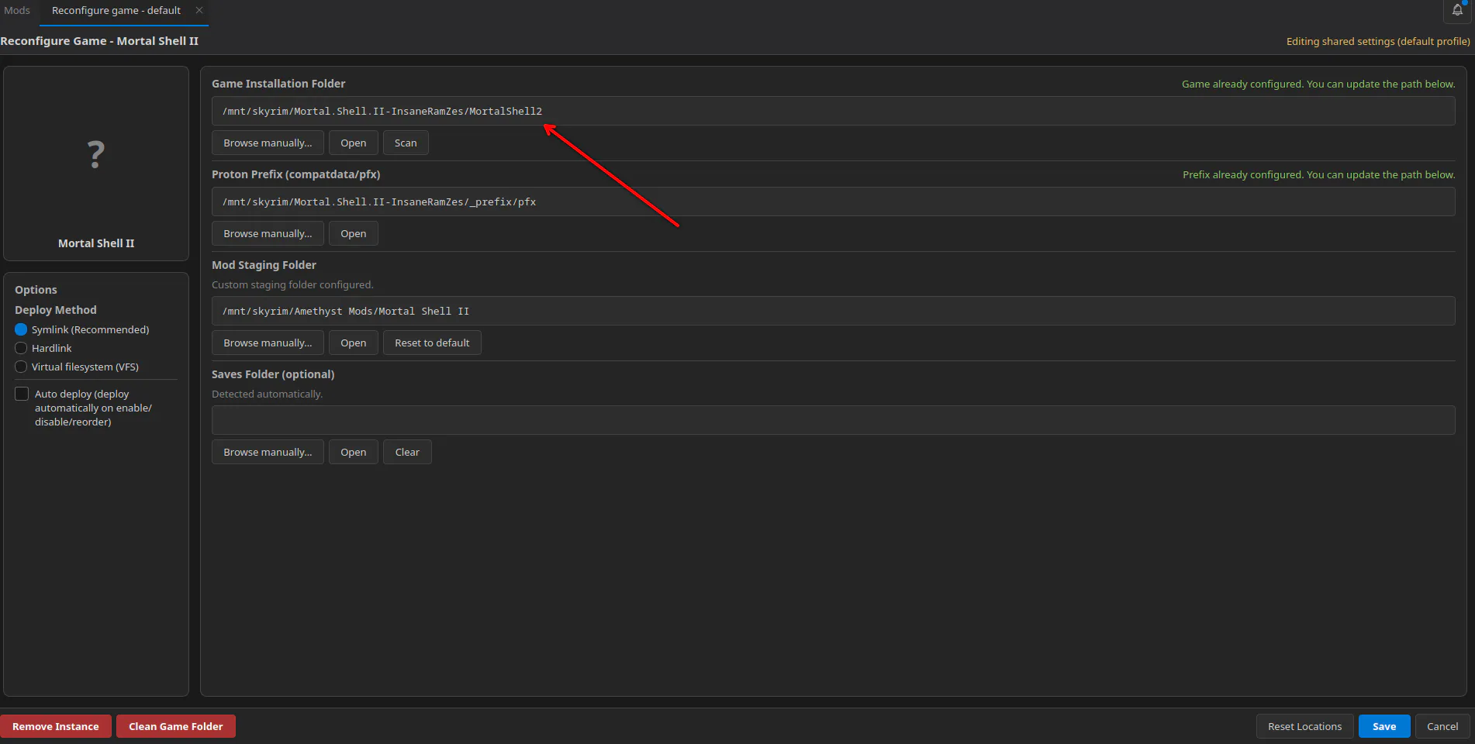Click 'Prefix already configured' status message

(1318, 174)
